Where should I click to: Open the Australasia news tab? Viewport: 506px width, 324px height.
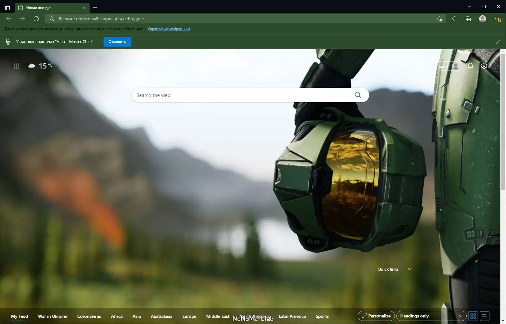coord(161,316)
